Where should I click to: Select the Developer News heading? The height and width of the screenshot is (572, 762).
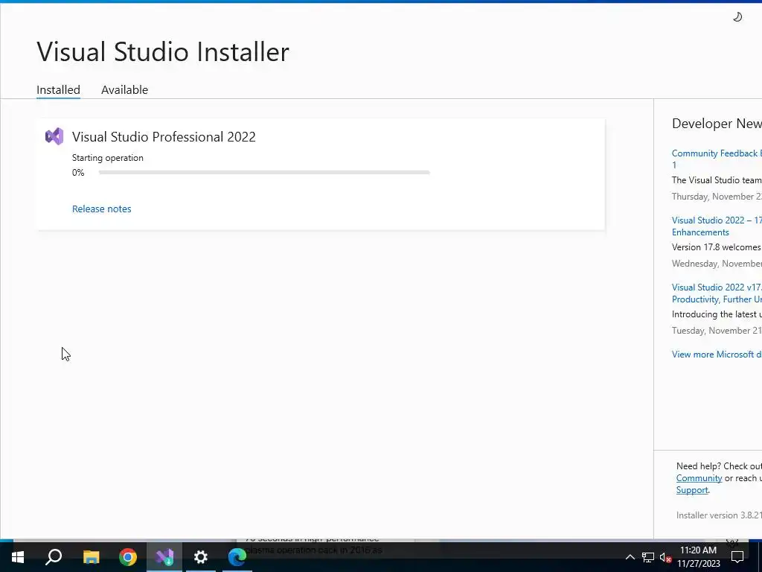pos(717,124)
